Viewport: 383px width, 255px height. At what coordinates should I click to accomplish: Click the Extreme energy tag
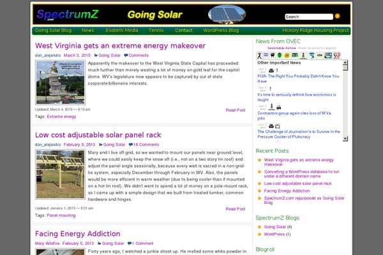61,117
